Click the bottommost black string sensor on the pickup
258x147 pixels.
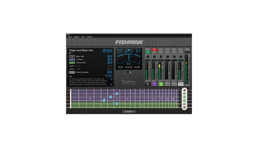pyautogui.click(x=184, y=107)
